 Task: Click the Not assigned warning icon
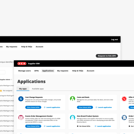pos(1,90)
